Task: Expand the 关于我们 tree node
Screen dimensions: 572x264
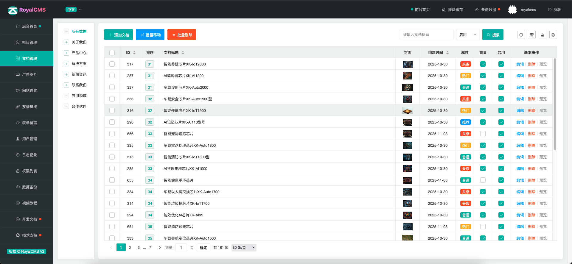Action: (x=66, y=42)
